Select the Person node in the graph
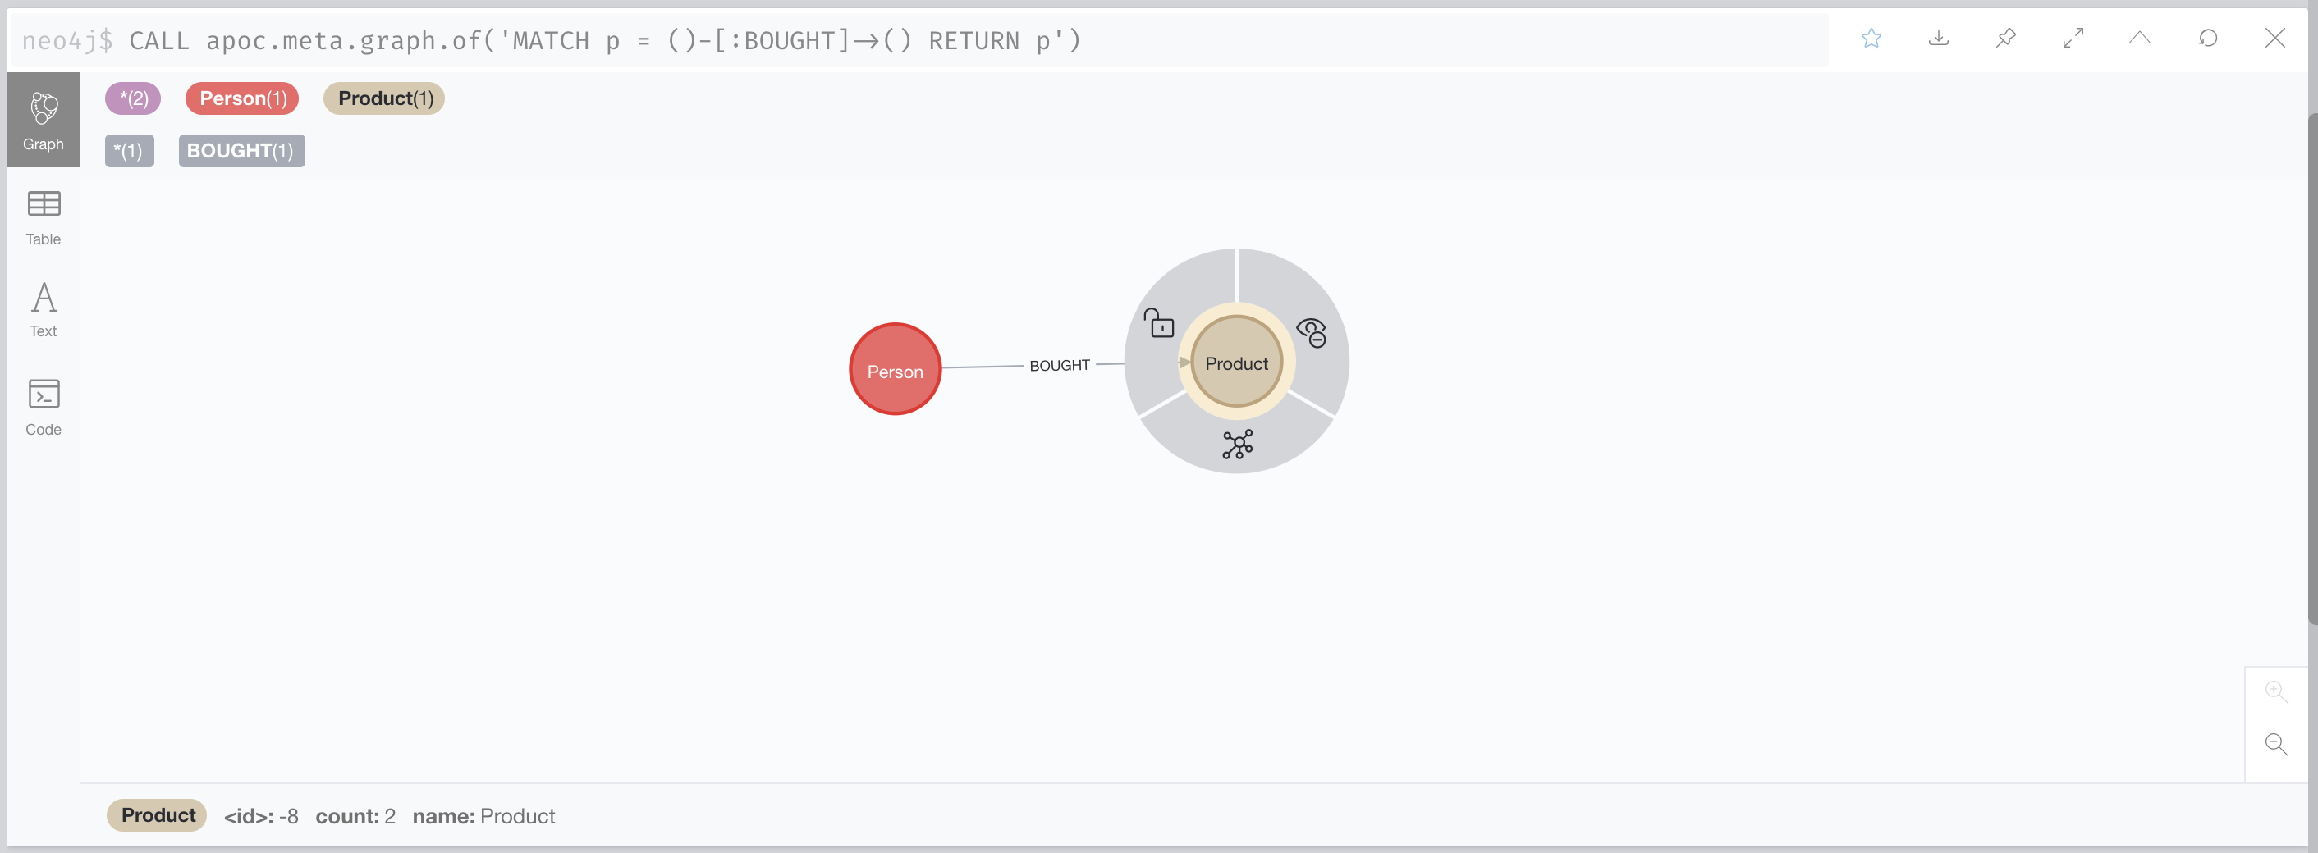Viewport: 2318px width, 853px height. 895,369
